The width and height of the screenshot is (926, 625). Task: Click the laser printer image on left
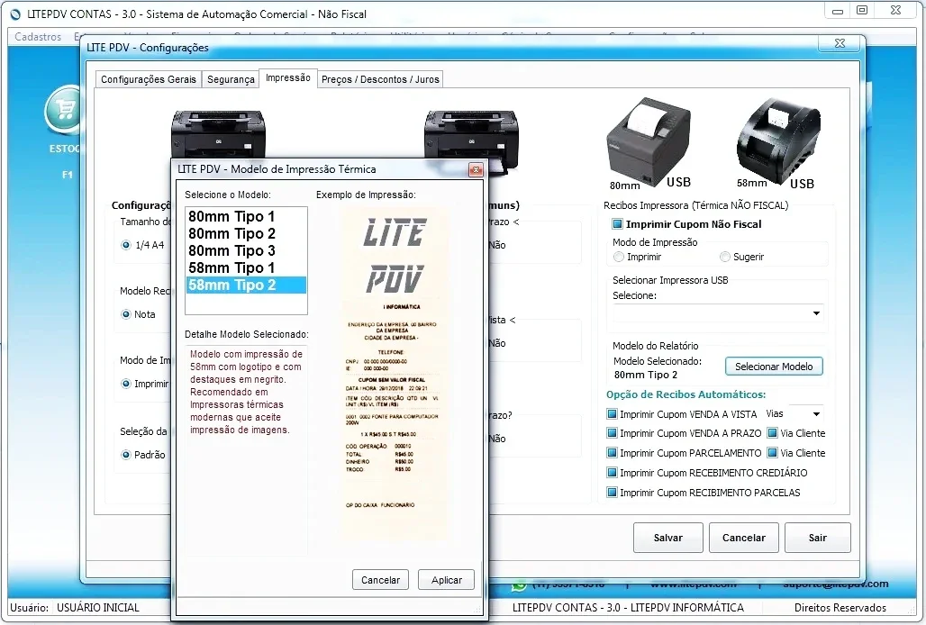pos(218,134)
